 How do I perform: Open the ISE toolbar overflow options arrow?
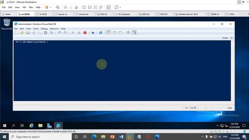[139, 33]
